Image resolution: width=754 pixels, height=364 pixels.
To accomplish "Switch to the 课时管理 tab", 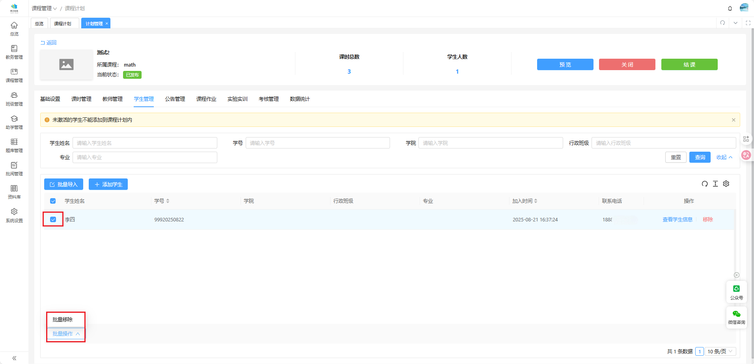I will click(81, 99).
